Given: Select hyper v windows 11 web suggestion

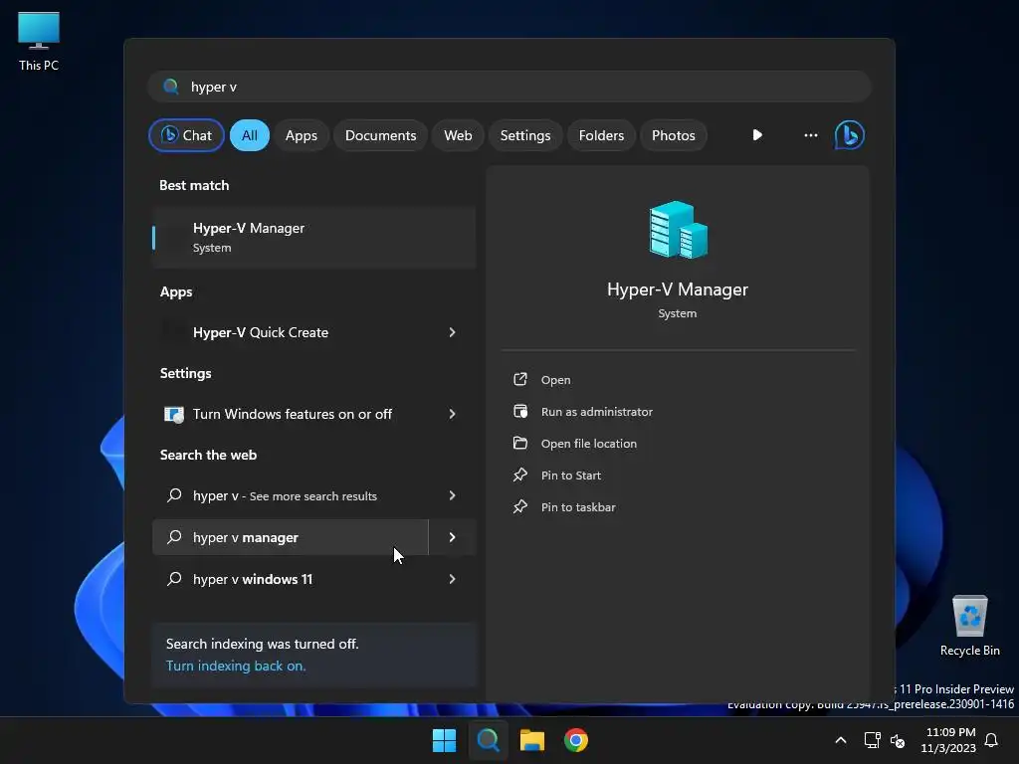Looking at the screenshot, I should point(291,579).
